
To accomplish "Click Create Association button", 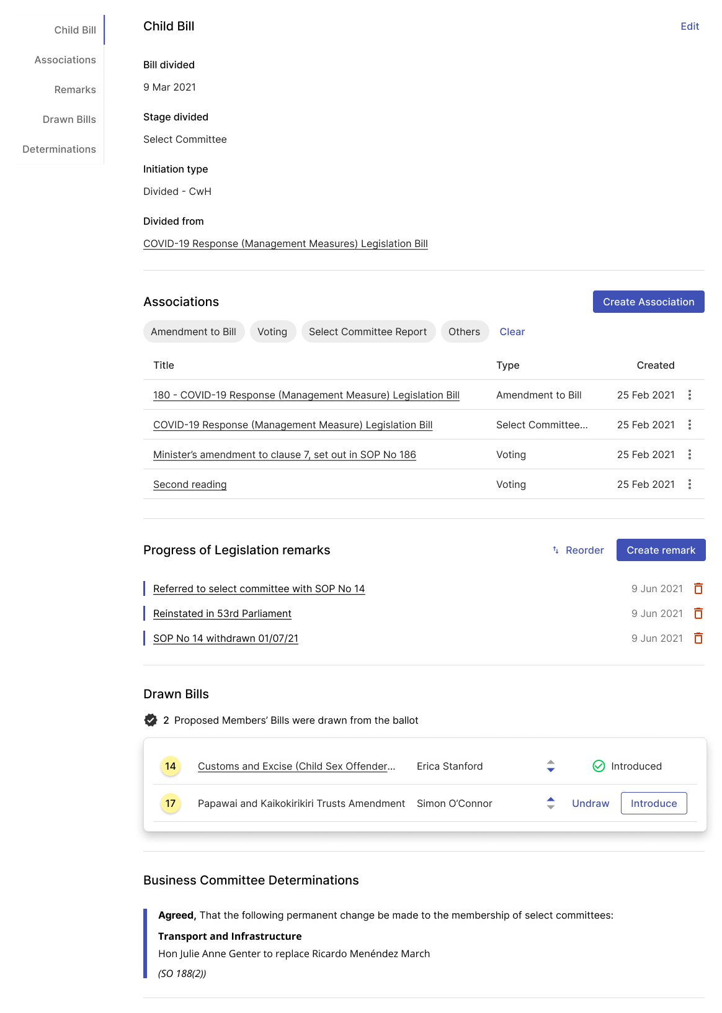I will click(x=649, y=302).
